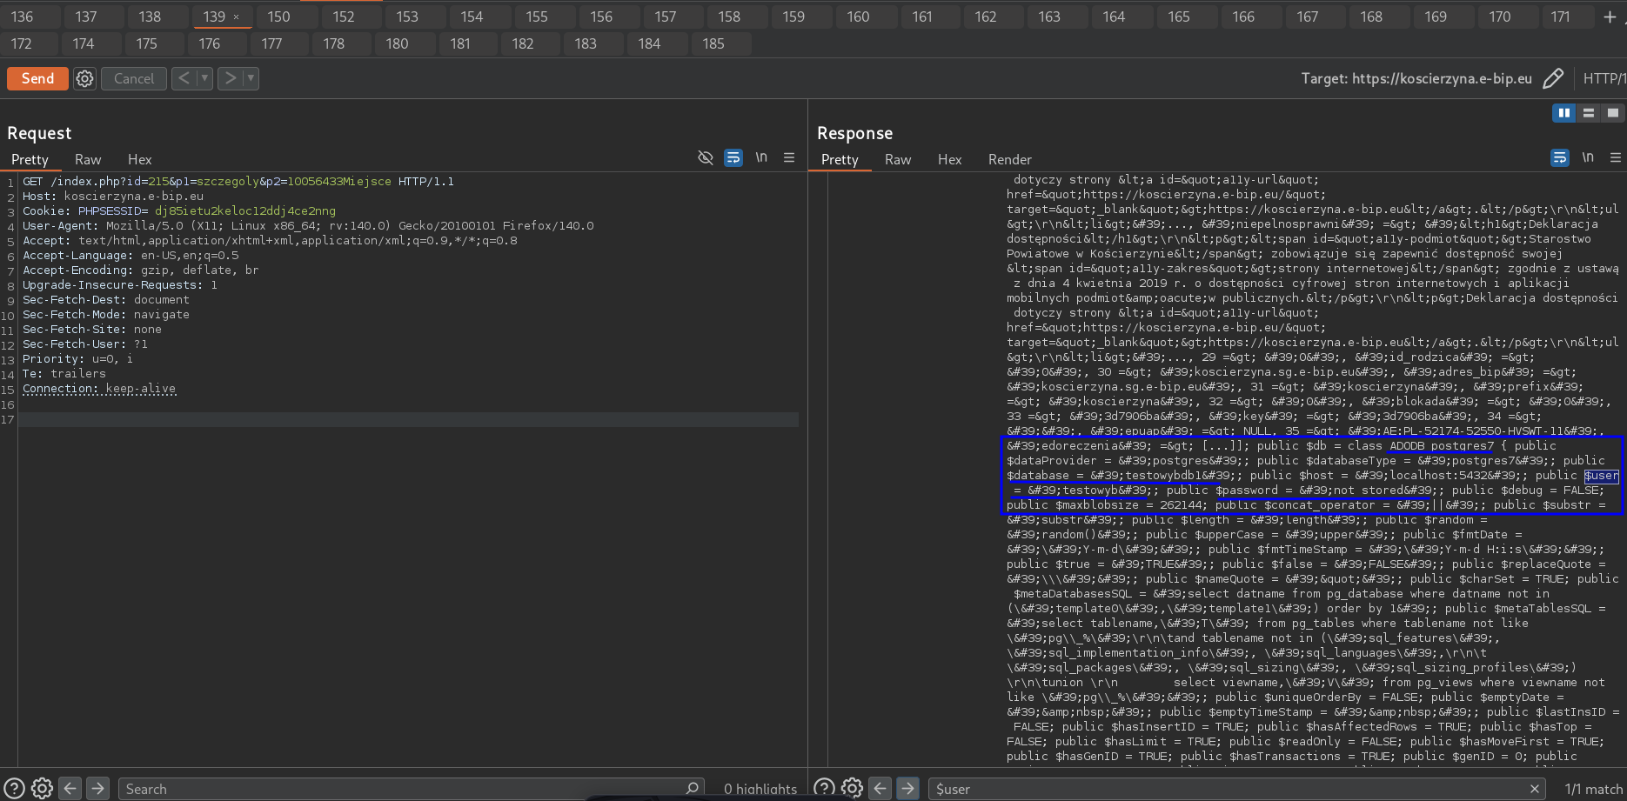Select the Request Hex view tab
This screenshot has height=801, width=1627.
tap(139, 159)
